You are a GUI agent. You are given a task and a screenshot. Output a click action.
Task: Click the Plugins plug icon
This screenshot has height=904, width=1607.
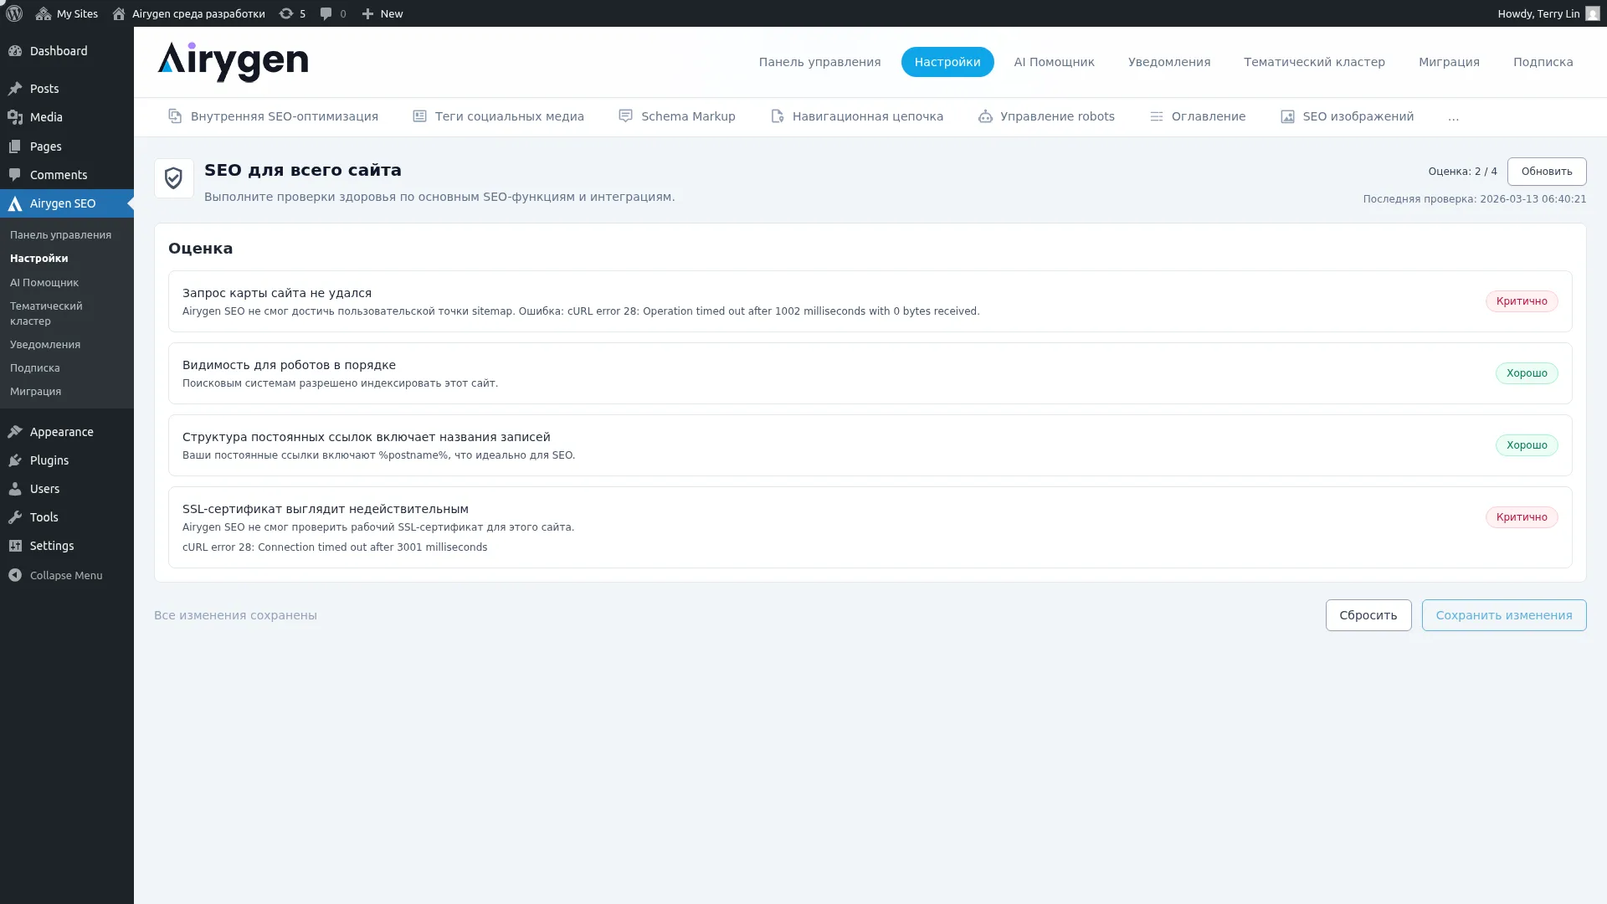[x=15, y=460]
